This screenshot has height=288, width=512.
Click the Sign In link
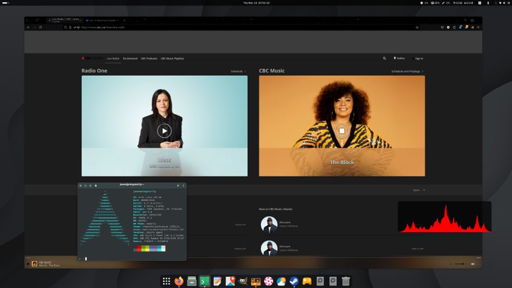coord(418,58)
